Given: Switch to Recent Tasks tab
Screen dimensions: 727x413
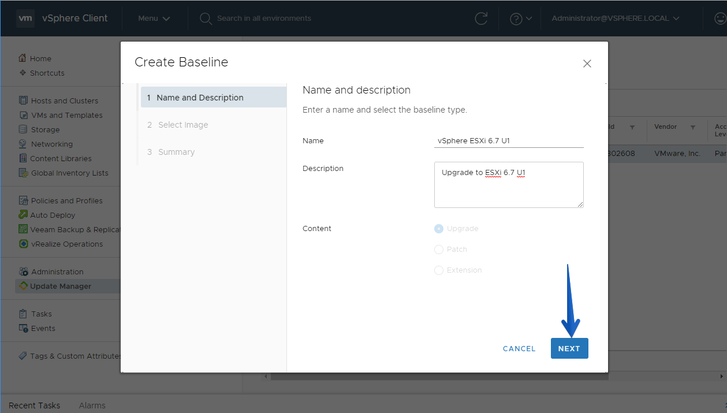Looking at the screenshot, I should coord(34,405).
